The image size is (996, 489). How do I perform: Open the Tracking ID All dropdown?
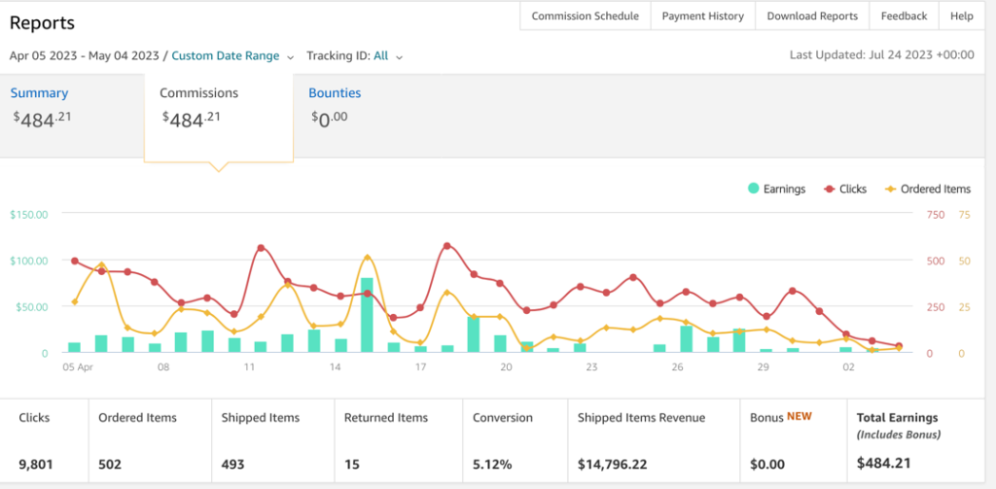click(x=354, y=56)
